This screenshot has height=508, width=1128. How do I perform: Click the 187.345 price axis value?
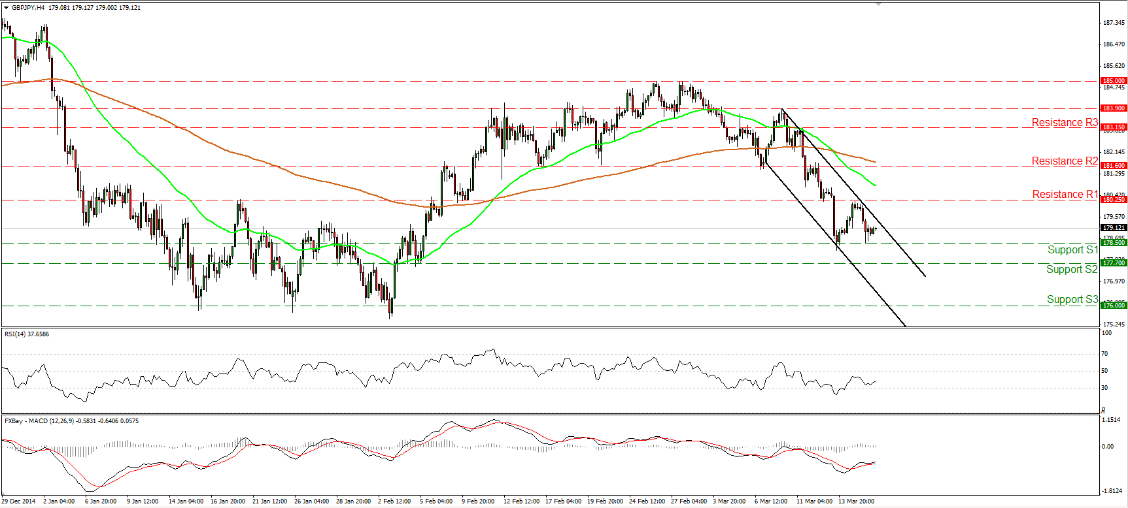(x=1114, y=23)
